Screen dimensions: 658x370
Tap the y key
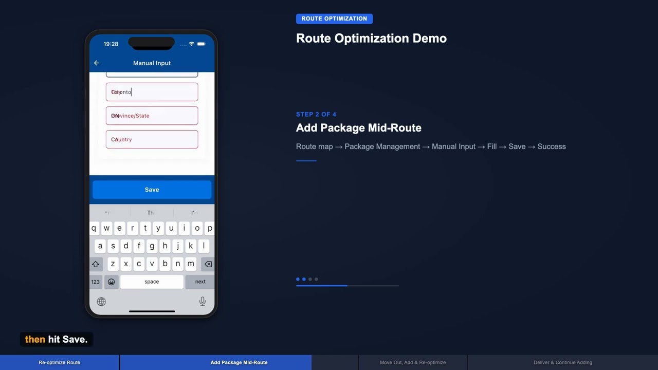(158, 228)
